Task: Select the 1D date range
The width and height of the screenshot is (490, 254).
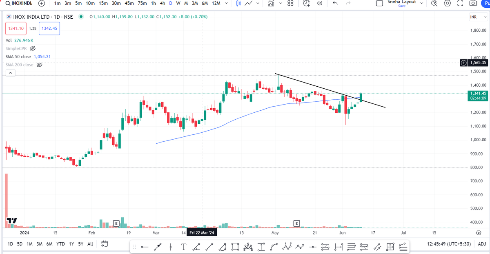Action: tap(10, 244)
